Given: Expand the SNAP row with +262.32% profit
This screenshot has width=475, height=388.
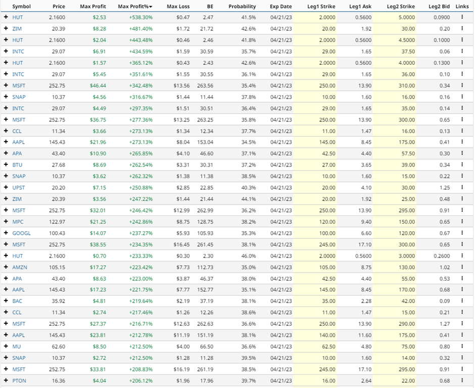Looking at the screenshot, I should [x=6, y=176].
